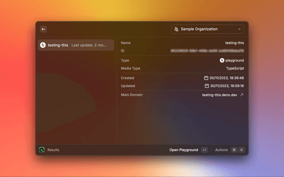
Task: Click the calendar icon in the Updated row
Action: point(207,86)
